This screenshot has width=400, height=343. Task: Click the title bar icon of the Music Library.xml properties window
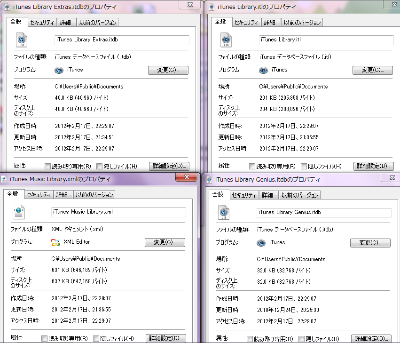pyautogui.click(x=4, y=179)
